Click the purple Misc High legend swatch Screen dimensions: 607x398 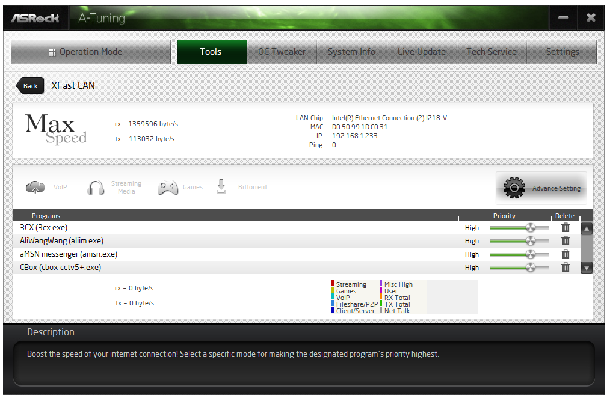[x=381, y=284]
